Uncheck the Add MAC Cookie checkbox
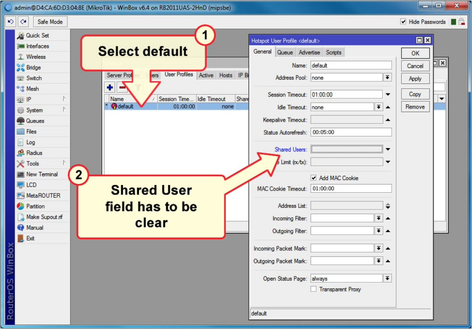The width and height of the screenshot is (473, 330). pos(314,178)
